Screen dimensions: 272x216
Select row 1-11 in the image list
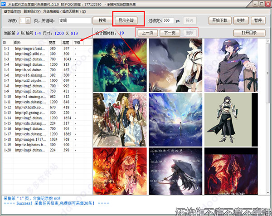pyautogui.click(x=47, y=102)
